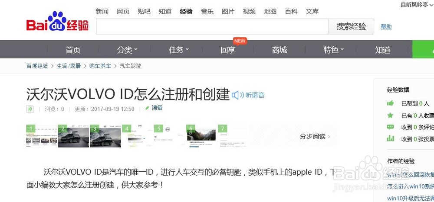
Task: Go to 首页 in navigation bar
Action: point(73,50)
